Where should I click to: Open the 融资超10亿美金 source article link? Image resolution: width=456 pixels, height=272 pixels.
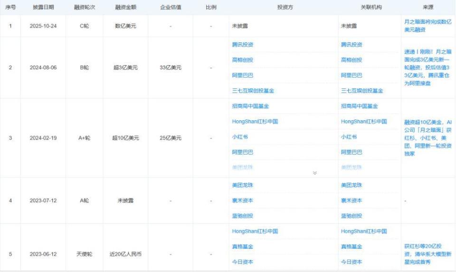pyautogui.click(x=428, y=138)
